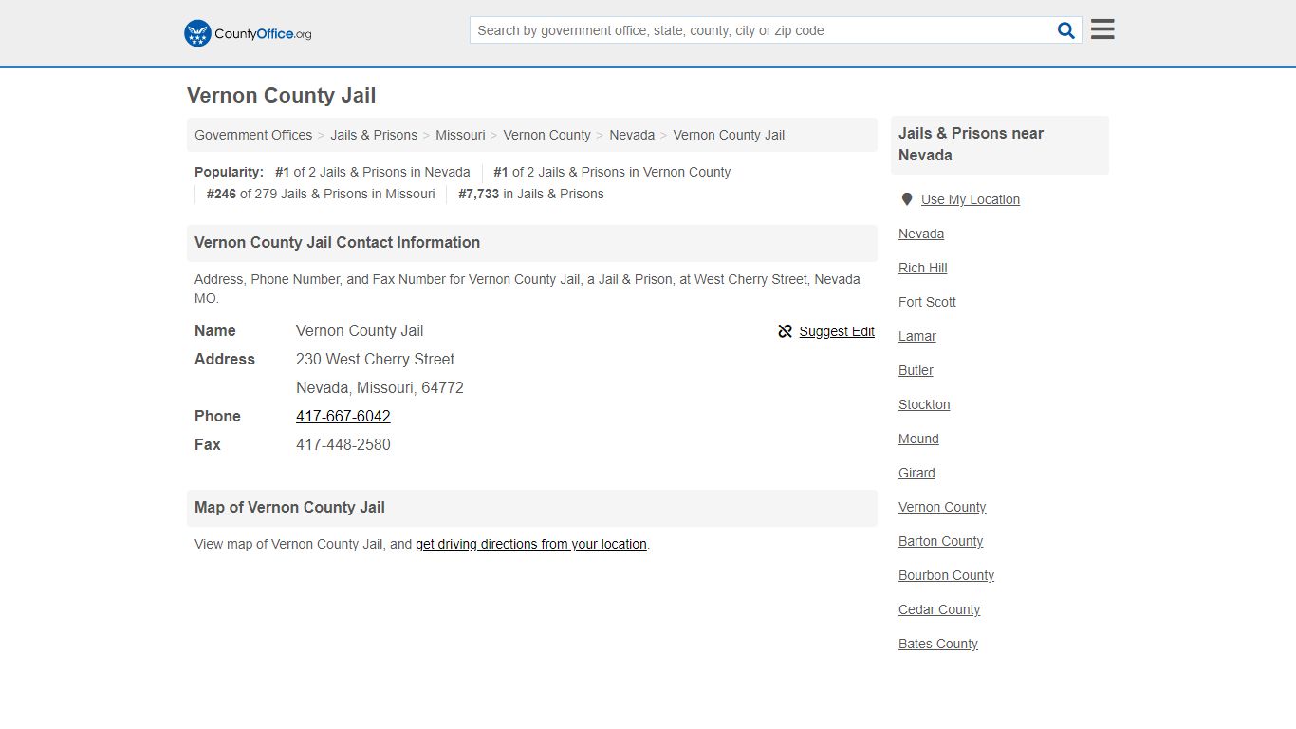
Task: Select Bates County in sidebar
Action: point(938,644)
